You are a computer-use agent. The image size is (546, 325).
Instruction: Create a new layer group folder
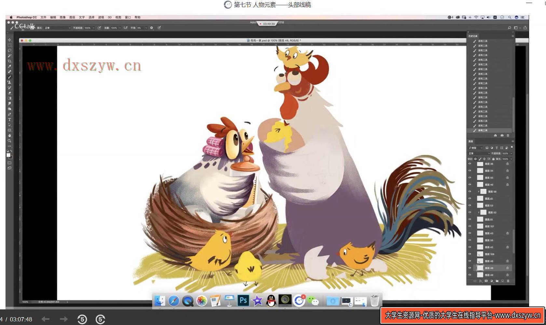497,281
